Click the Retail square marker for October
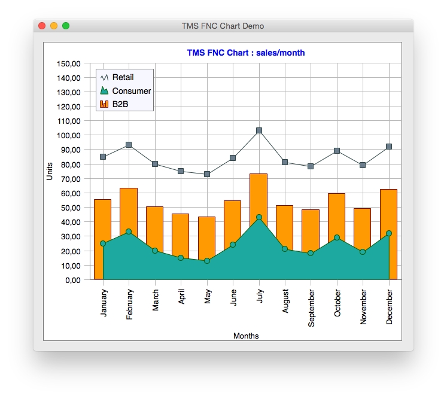 337,151
